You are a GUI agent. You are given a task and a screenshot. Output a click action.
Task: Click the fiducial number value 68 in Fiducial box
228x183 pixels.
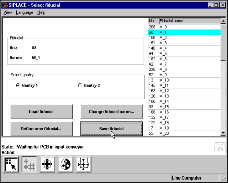coord(34,48)
